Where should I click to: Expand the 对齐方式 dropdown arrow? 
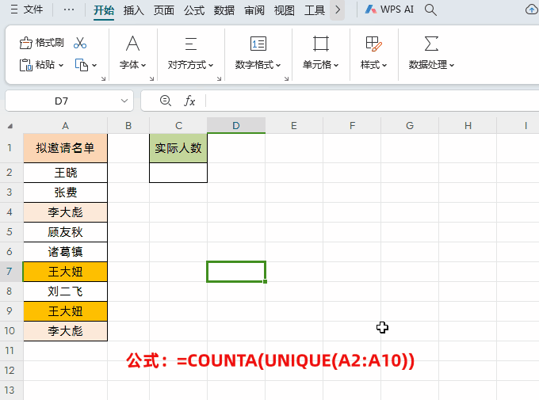[211, 65]
